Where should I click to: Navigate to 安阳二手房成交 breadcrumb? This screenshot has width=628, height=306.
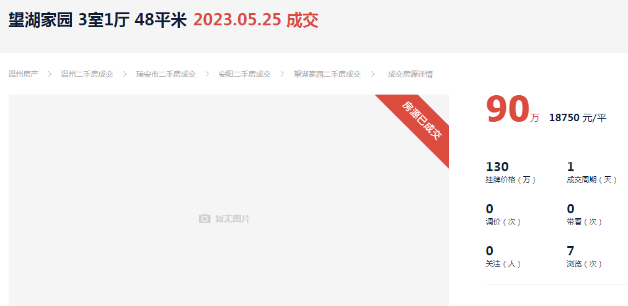tap(245, 74)
